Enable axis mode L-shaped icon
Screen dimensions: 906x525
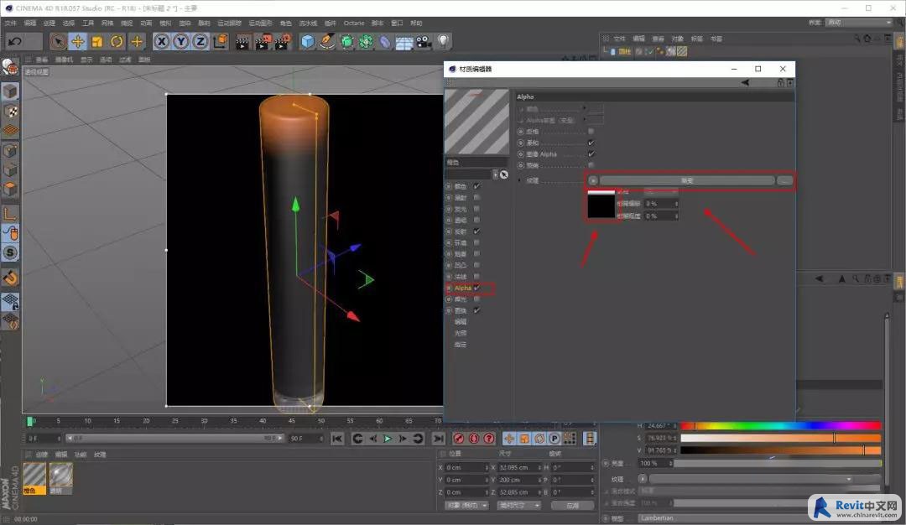(x=10, y=212)
